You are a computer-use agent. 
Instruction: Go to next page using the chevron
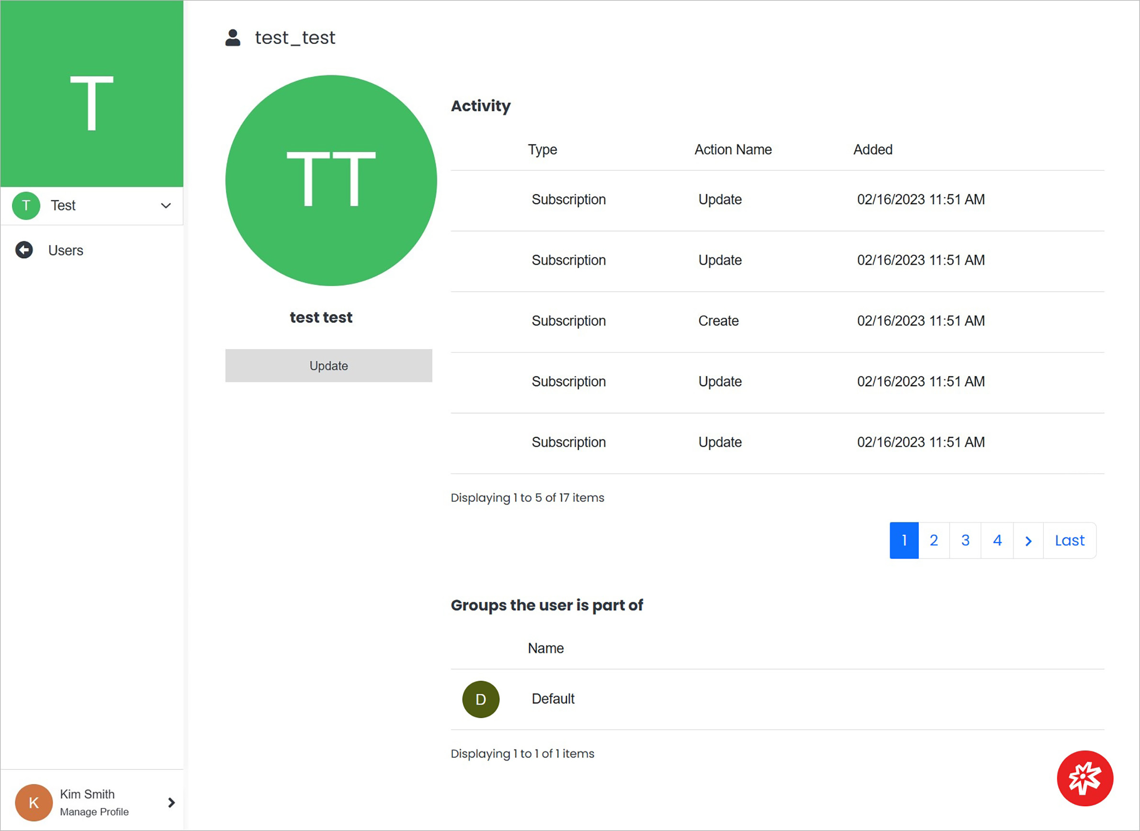click(1028, 541)
